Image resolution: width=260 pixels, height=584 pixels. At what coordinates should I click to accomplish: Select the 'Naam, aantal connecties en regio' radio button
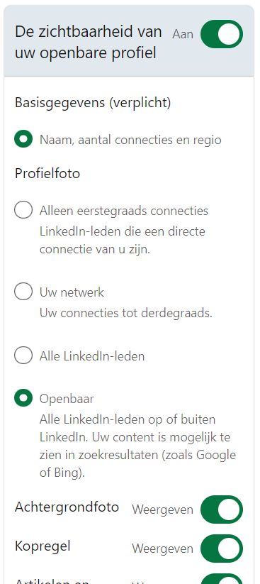pyautogui.click(x=23, y=139)
